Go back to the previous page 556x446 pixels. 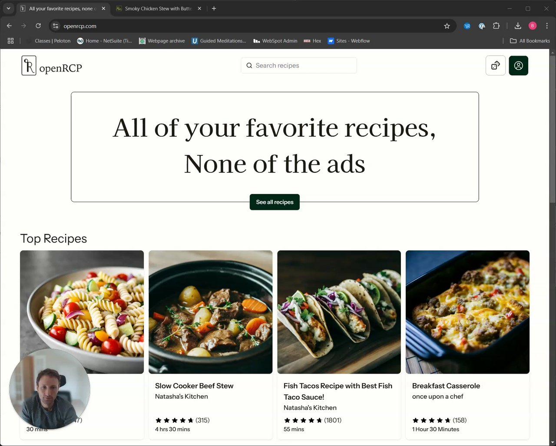pyautogui.click(x=9, y=26)
